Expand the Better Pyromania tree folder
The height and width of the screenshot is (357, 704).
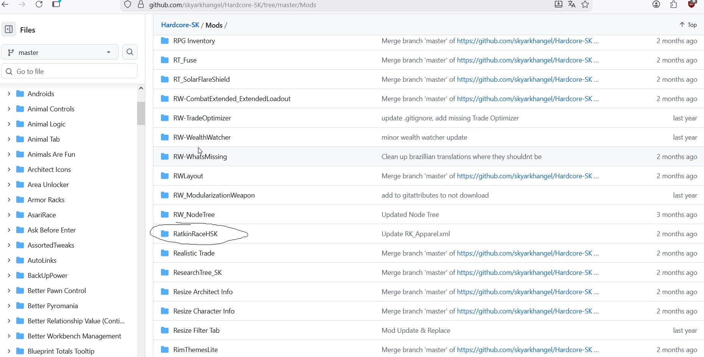(9, 306)
